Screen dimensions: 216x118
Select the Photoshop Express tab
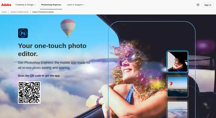51,5
